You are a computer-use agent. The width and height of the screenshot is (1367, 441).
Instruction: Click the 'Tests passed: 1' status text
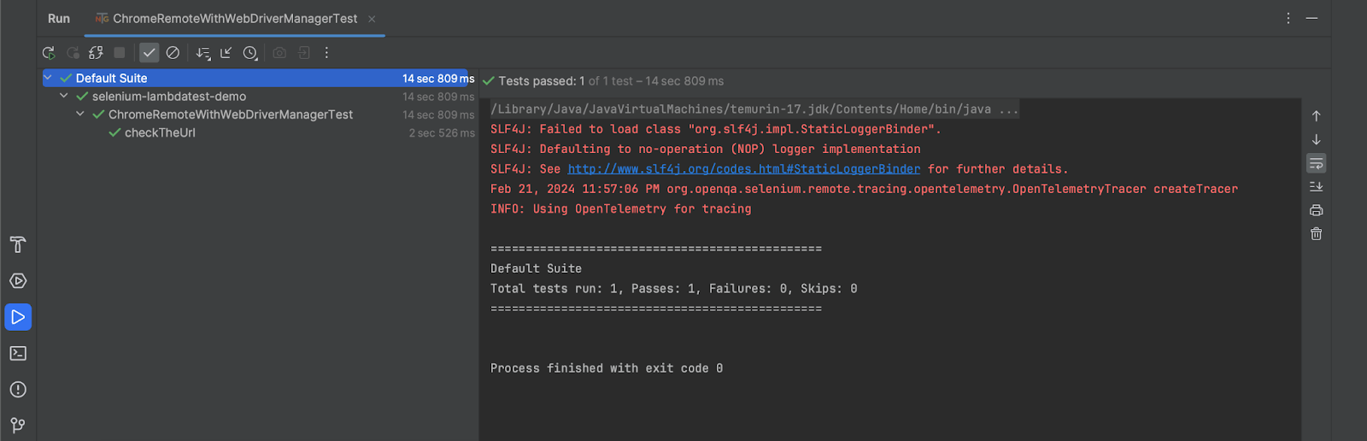tap(542, 81)
